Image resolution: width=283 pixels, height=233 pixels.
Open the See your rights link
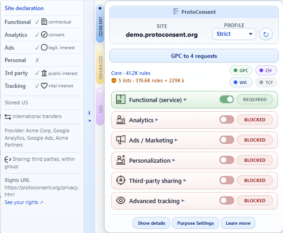pyautogui.click(x=24, y=202)
